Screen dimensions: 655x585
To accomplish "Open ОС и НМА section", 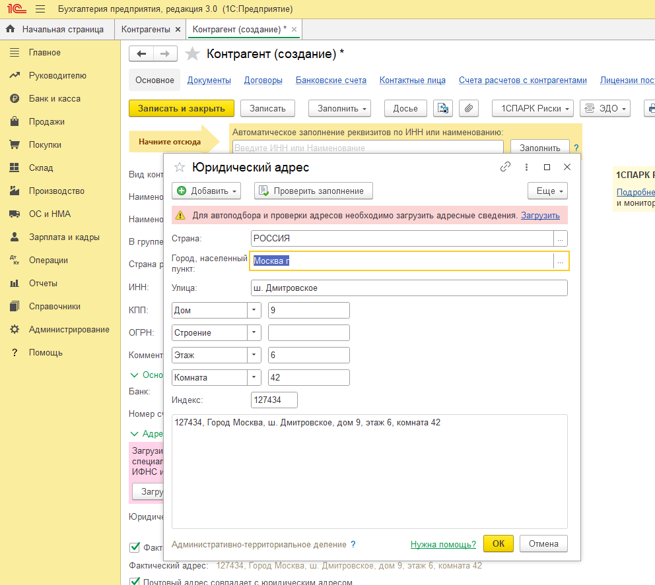I will 50,214.
